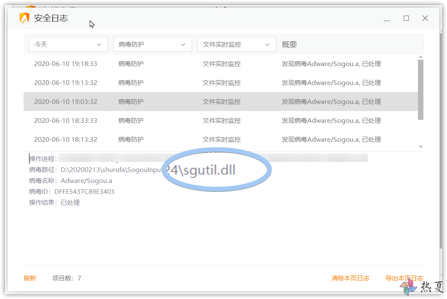This screenshot has width=447, height=299.
Task: Click the Huorong shield logo icon
Action: 24,18
